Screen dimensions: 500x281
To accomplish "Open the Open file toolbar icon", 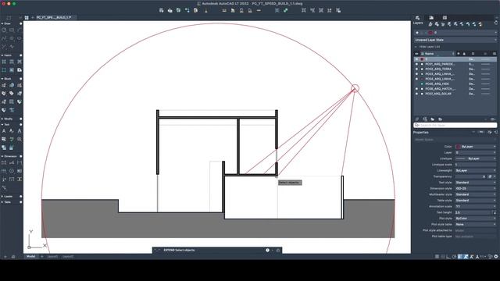I will pyautogui.click(x=170, y=10).
